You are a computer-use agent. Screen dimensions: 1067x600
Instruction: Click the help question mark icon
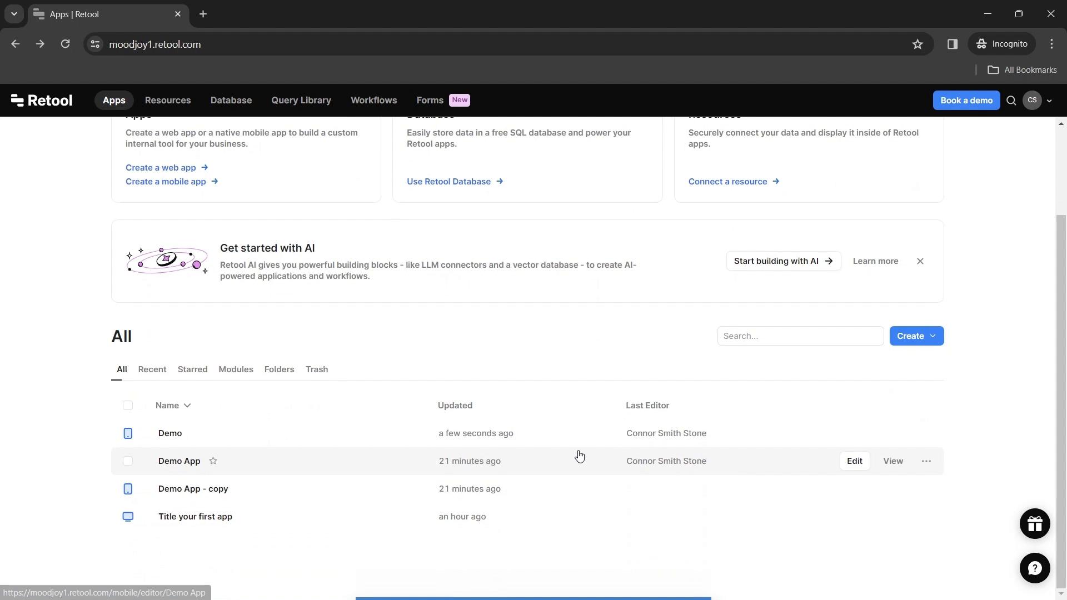[1035, 568]
